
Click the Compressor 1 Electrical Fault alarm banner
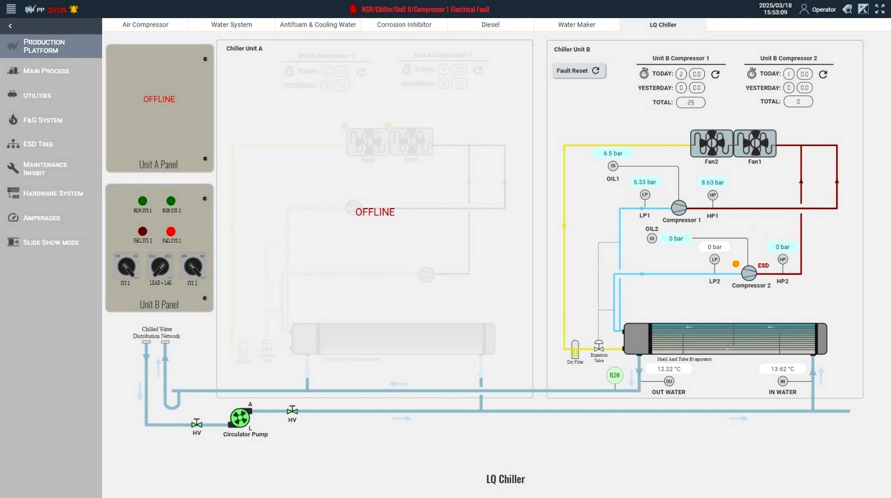425,9
